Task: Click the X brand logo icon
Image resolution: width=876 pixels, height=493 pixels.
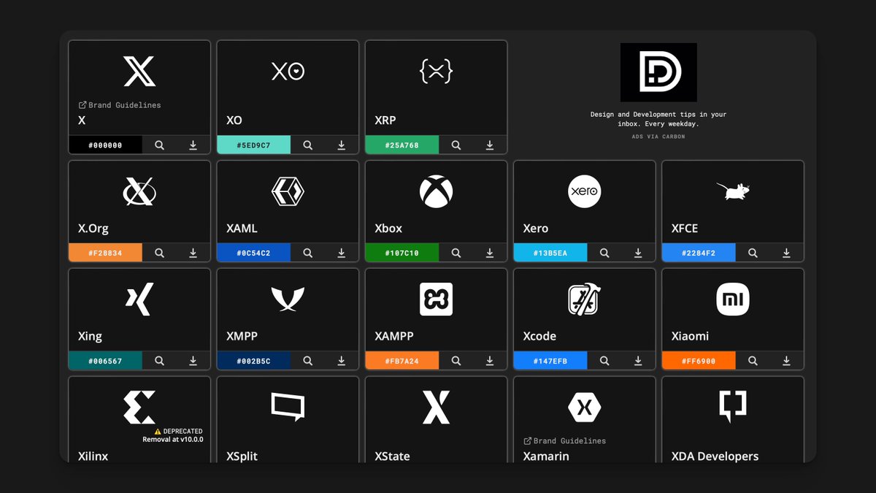Action: (x=139, y=72)
